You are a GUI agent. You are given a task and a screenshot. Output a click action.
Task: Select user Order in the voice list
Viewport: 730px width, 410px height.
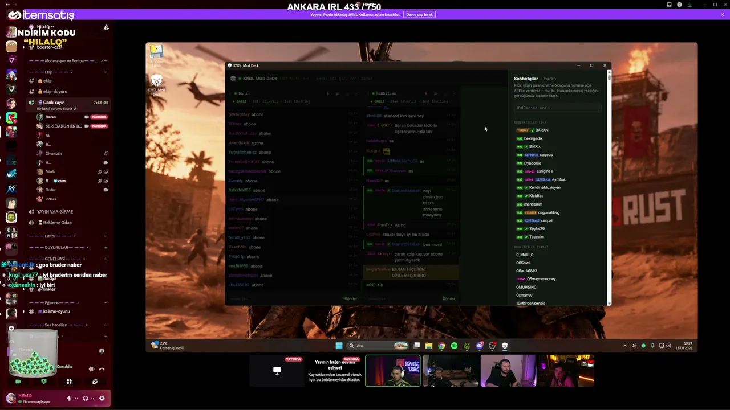[x=50, y=190]
